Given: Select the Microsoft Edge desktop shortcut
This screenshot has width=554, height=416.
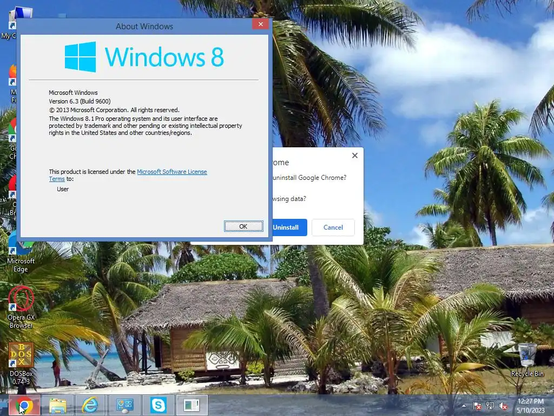Looking at the screenshot, I should 21,252.
